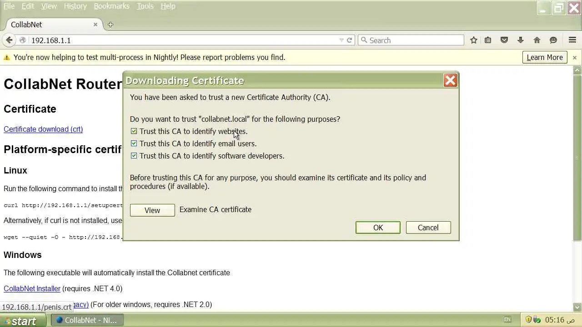Viewport: 582px width, 327px height.
Task: Open the chat bubble icon
Action: tap(553, 40)
